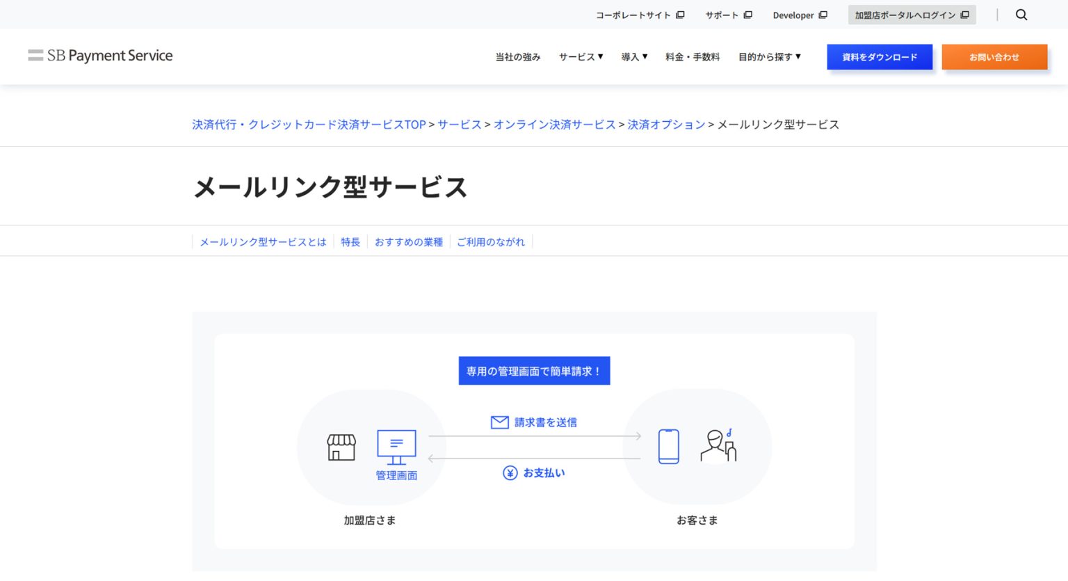1068x581 pixels.
Task: Click the yen coin icon beside お支払い
Action: tap(510, 473)
